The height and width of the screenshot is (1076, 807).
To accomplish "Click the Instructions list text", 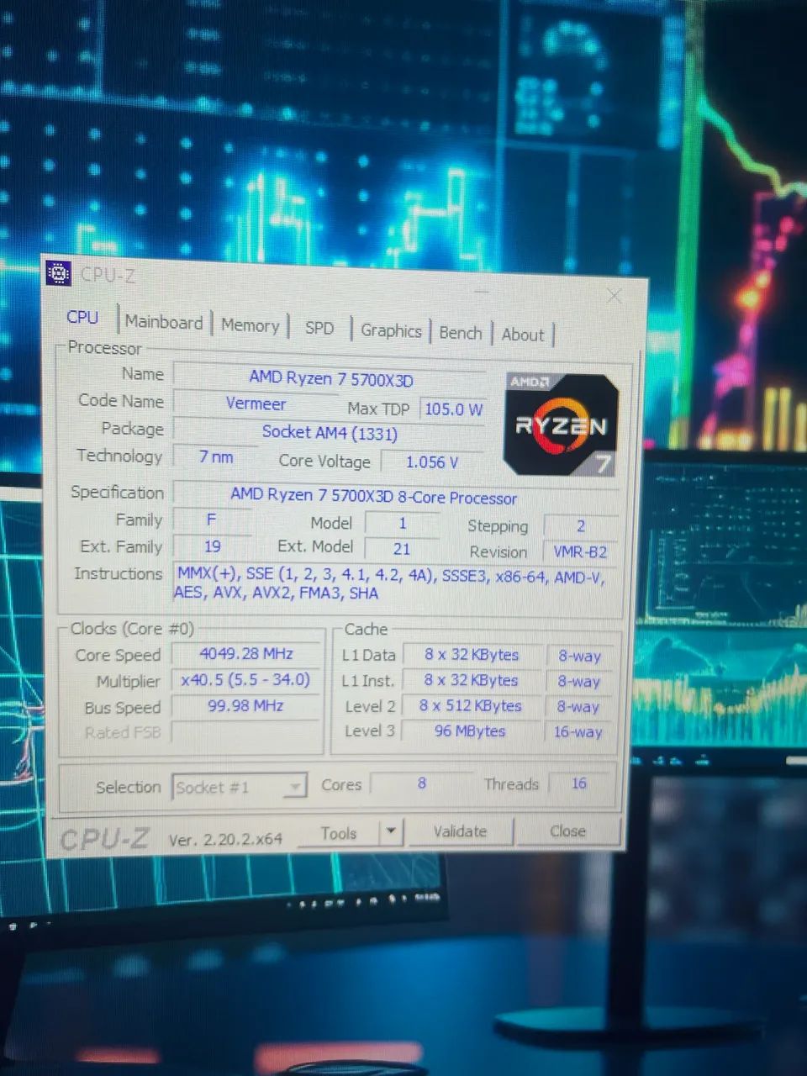I will coord(391,583).
